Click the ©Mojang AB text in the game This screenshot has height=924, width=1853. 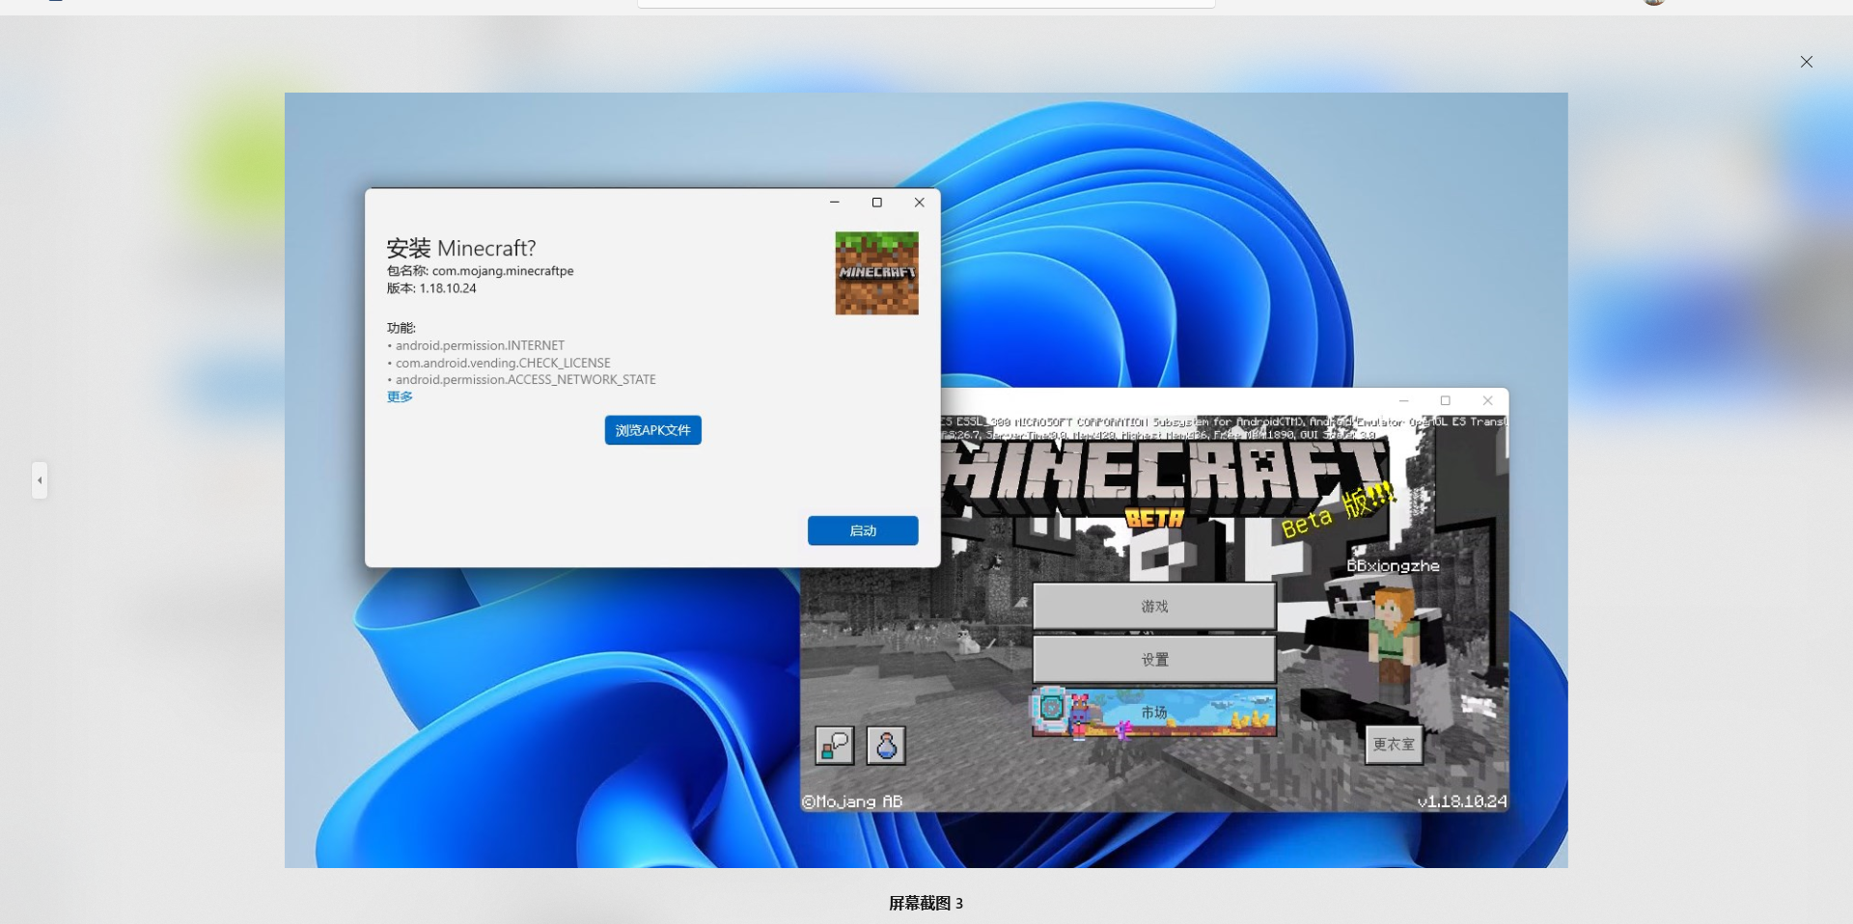click(x=852, y=802)
